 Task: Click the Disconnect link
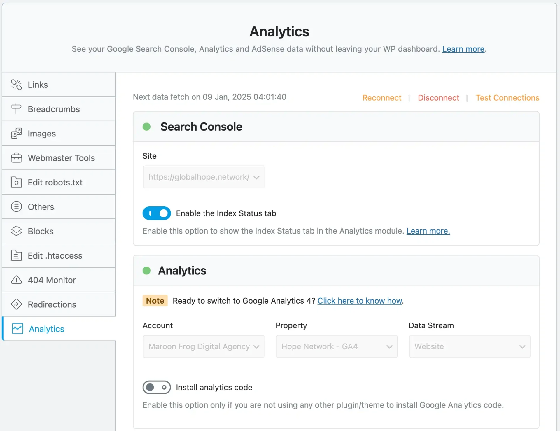438,98
